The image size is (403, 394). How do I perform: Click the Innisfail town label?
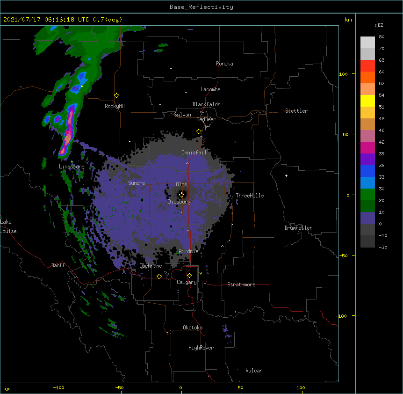[x=194, y=153]
